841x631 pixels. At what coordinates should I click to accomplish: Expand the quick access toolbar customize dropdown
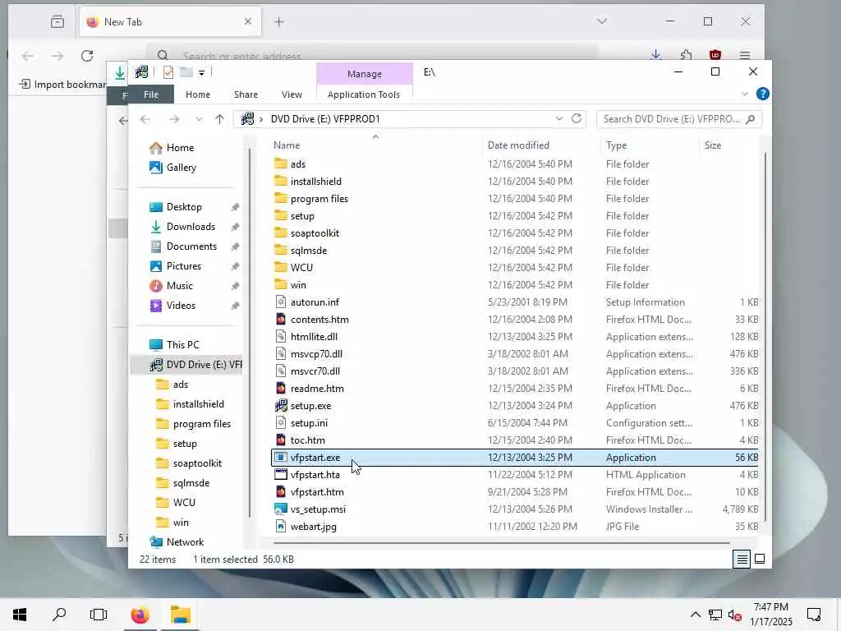click(201, 72)
